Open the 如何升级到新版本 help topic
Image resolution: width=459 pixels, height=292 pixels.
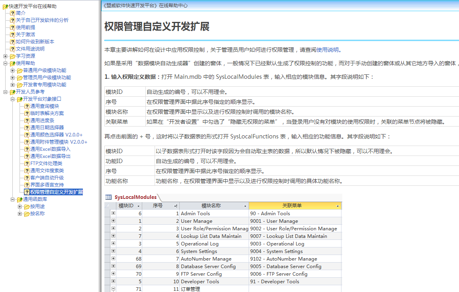[x=35, y=42]
